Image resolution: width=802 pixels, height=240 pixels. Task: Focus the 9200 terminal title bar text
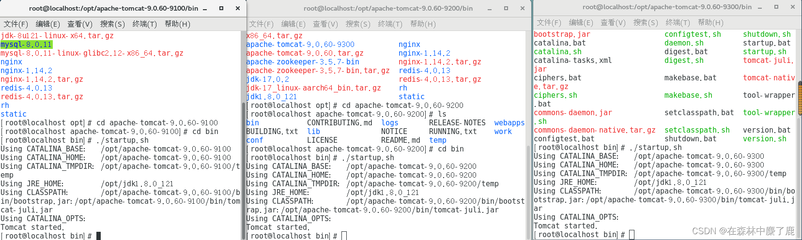tap(388, 8)
